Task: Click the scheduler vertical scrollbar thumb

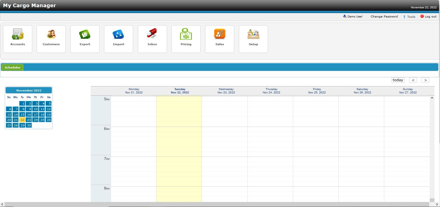Action: coord(432,200)
